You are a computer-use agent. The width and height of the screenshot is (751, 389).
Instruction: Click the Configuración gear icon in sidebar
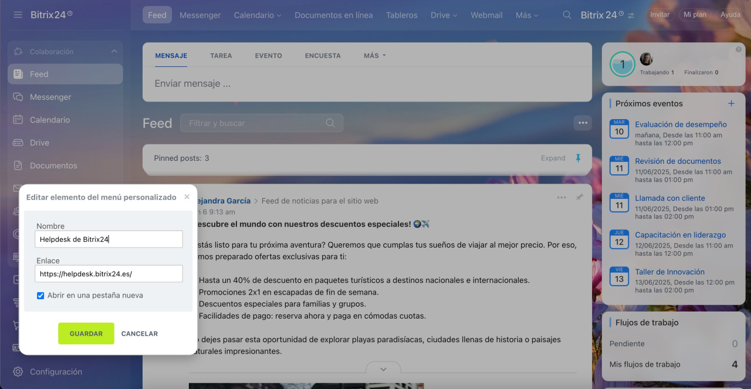point(18,372)
